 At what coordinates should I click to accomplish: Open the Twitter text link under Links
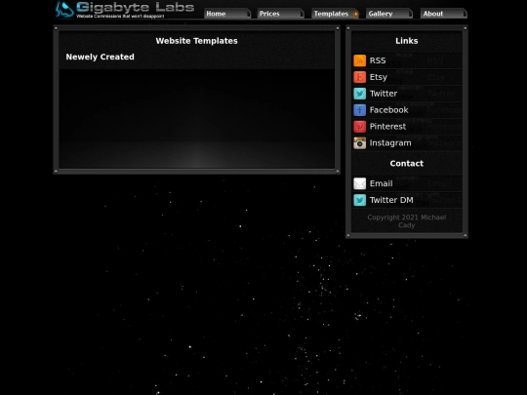coord(384,94)
